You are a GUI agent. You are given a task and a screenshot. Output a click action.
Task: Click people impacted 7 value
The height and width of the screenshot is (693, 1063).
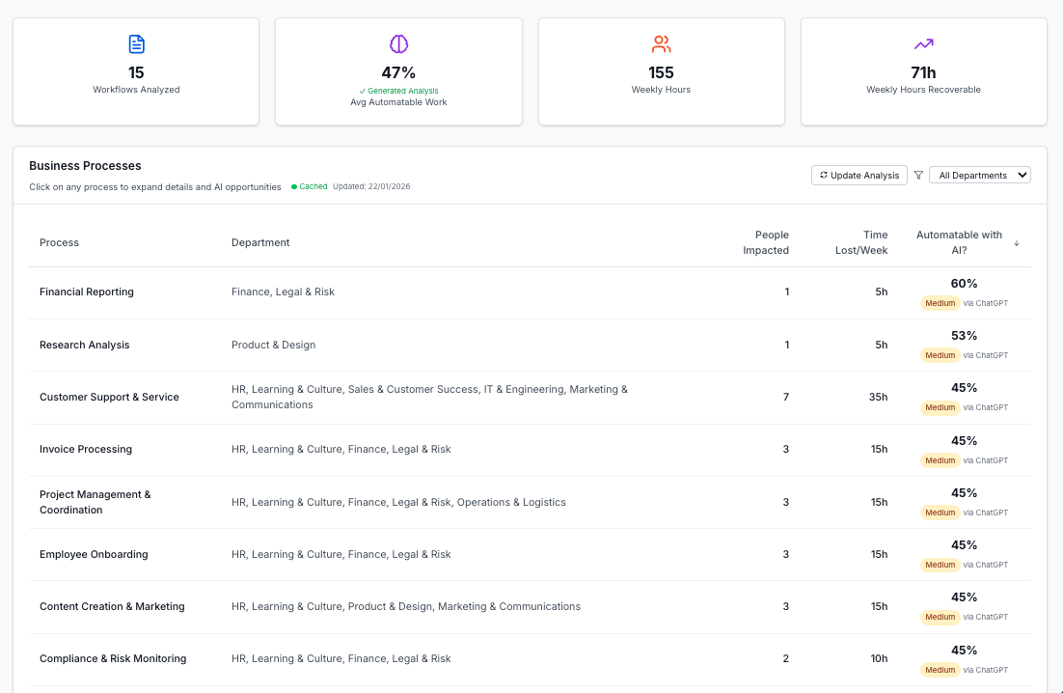786,398
